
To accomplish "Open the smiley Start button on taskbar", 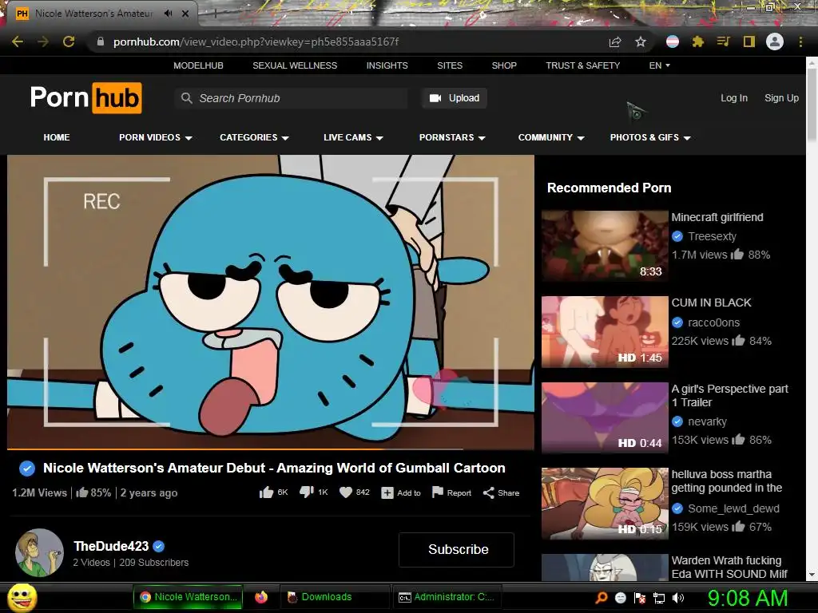I will 22,597.
